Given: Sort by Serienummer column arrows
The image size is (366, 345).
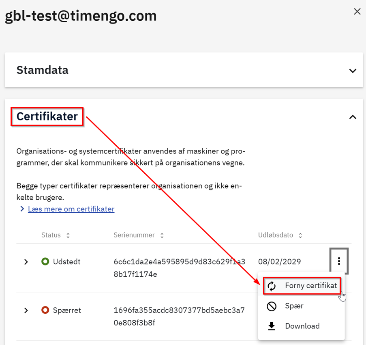Looking at the screenshot, I should (x=162, y=235).
